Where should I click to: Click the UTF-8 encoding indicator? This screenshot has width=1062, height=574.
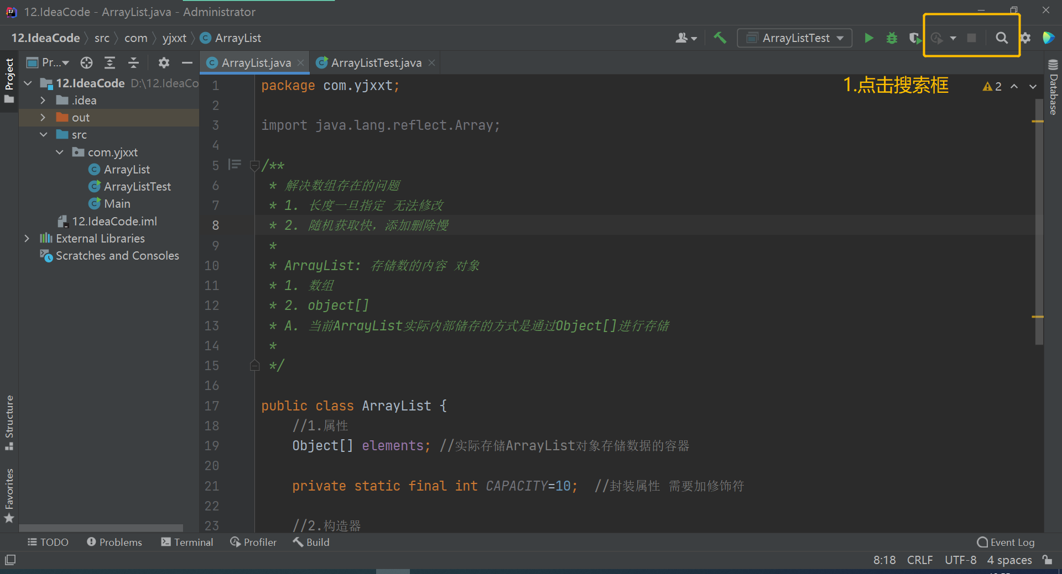pos(961,560)
